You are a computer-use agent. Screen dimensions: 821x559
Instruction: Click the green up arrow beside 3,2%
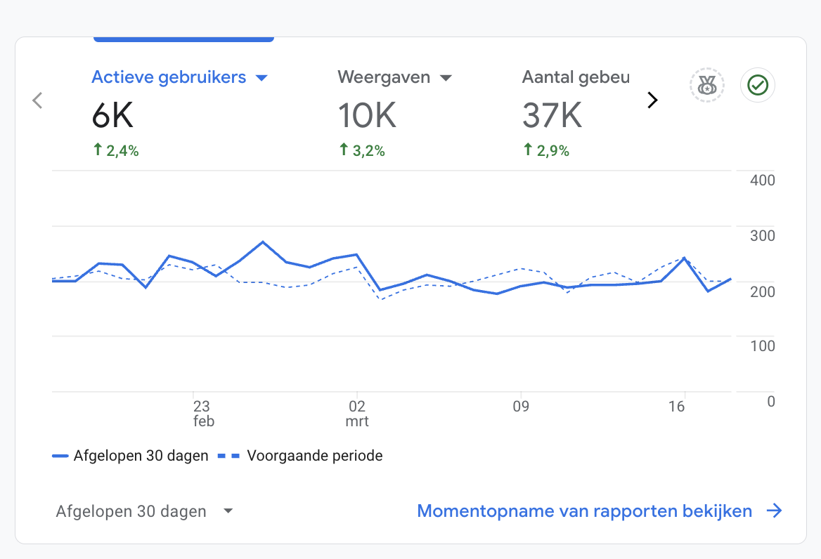344,150
